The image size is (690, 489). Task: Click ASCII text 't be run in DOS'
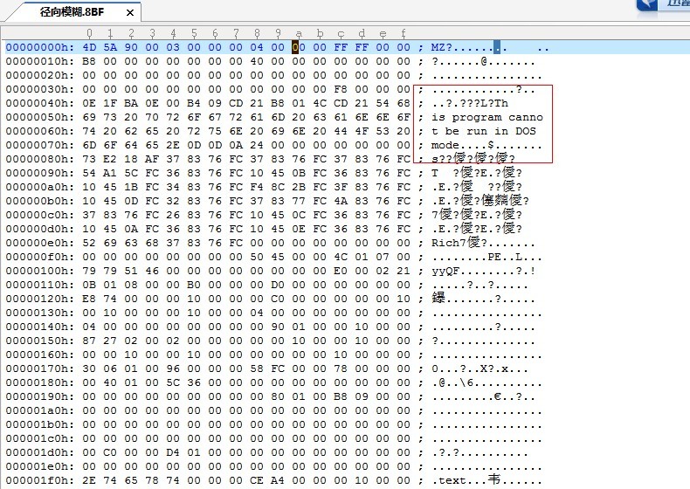(x=483, y=131)
